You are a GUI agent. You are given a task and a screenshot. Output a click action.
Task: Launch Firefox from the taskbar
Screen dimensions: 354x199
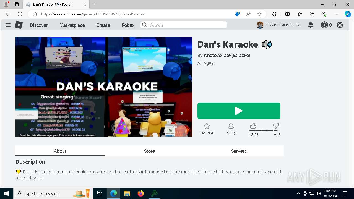[x=141, y=193]
